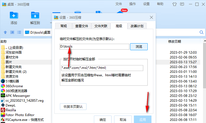Select the 360极速浏览器 icon
The height and width of the screenshot is (123, 206).
click(3, 91)
